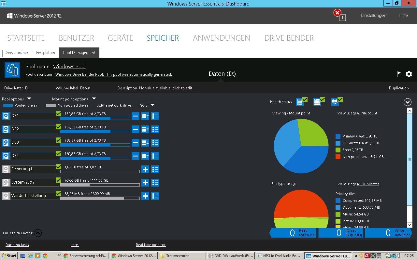Viewport: 417px width, 260px height.
Task: Open the details list icon for DB1
Action: [155, 116]
